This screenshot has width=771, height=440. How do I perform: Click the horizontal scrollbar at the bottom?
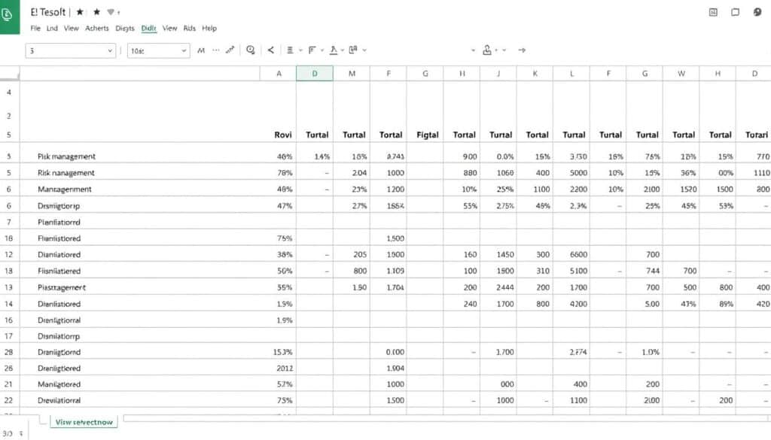pyautogui.click(x=444, y=418)
